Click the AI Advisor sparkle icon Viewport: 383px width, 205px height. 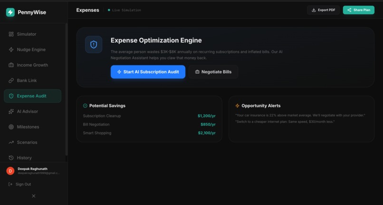11,112
